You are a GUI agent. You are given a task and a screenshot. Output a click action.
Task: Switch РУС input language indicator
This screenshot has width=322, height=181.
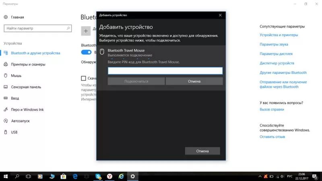coord(289,176)
